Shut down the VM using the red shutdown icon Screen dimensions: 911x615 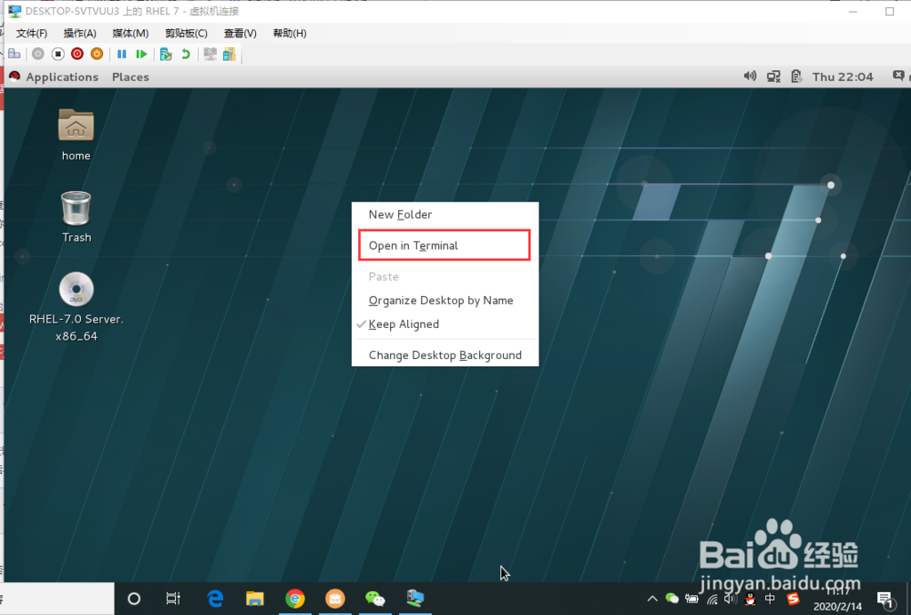pyautogui.click(x=77, y=54)
